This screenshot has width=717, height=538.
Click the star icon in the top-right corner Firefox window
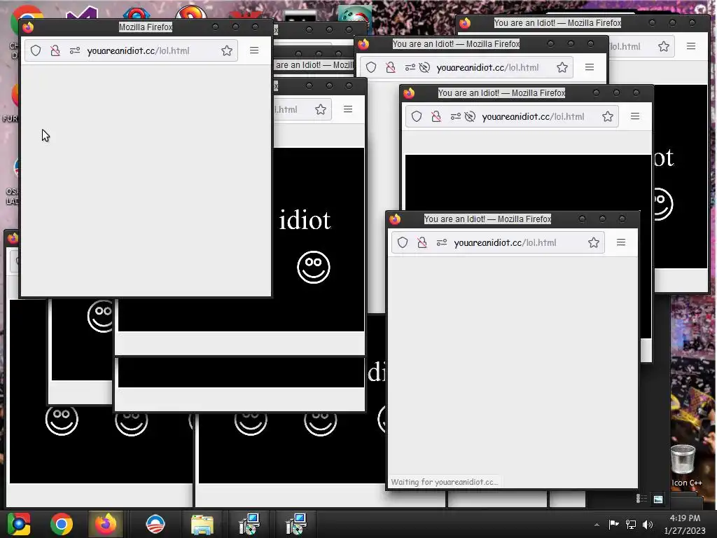point(664,46)
